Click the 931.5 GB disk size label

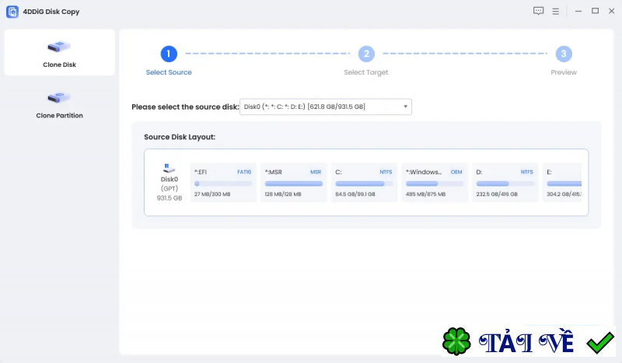pyautogui.click(x=169, y=198)
